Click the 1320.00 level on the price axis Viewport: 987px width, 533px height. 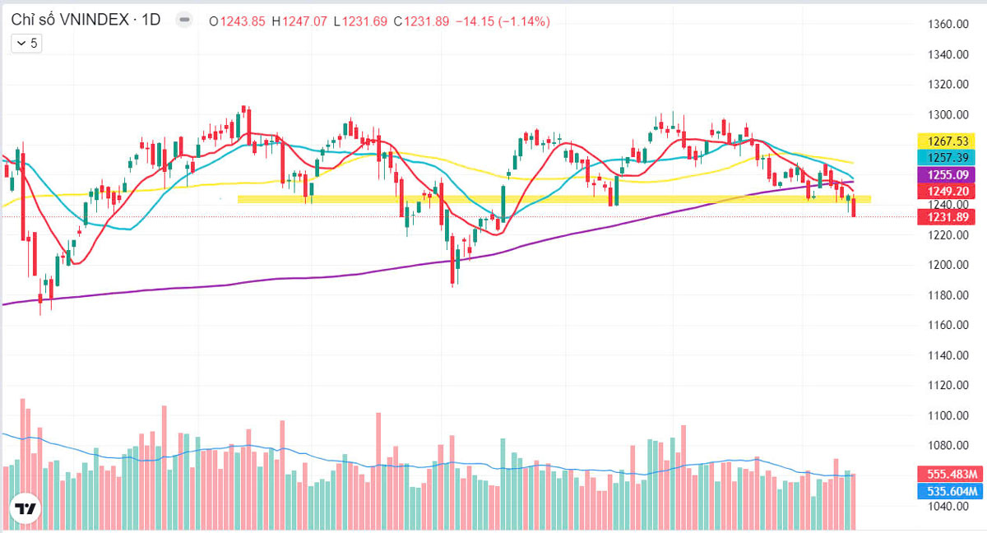click(942, 85)
